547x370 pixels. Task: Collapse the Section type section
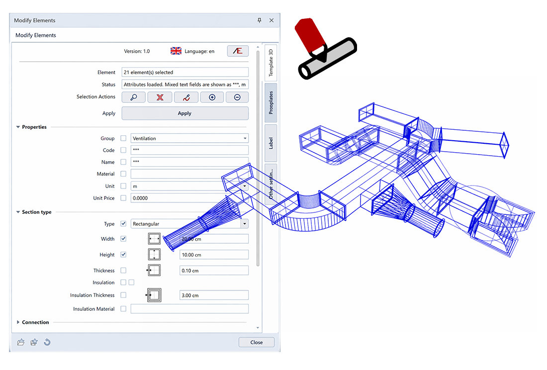[18, 212]
